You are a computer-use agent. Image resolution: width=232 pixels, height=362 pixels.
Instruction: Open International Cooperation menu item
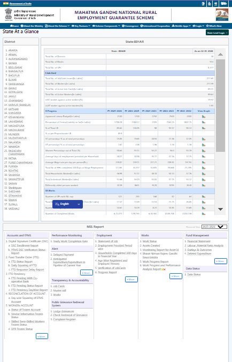coord(155,26)
